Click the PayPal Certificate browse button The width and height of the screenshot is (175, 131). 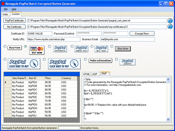[x=14, y=20]
